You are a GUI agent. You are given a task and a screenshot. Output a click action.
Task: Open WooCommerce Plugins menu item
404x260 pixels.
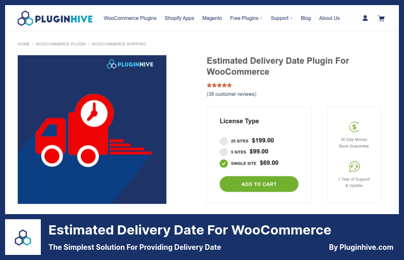130,18
